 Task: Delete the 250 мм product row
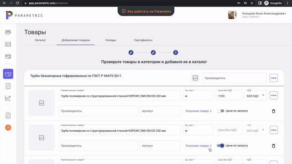273,146
